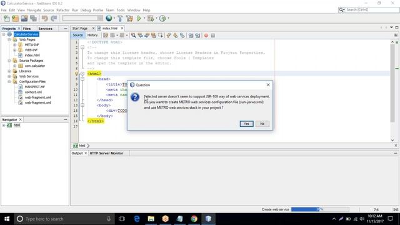This screenshot has height=225, width=400.
Task: Expand the com.calculator package node
Action: click(15, 66)
